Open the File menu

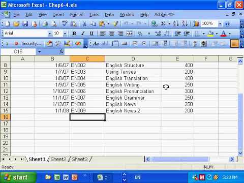point(16,15)
